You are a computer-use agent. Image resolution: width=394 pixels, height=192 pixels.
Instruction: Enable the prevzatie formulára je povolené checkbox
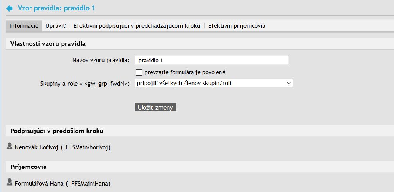pyautogui.click(x=139, y=72)
